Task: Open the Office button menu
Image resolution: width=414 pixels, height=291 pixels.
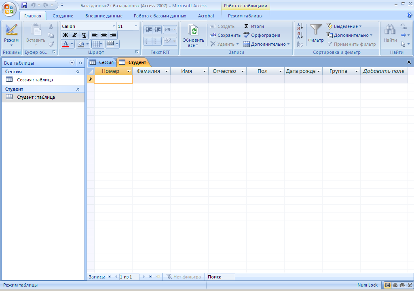Action: tap(9, 9)
